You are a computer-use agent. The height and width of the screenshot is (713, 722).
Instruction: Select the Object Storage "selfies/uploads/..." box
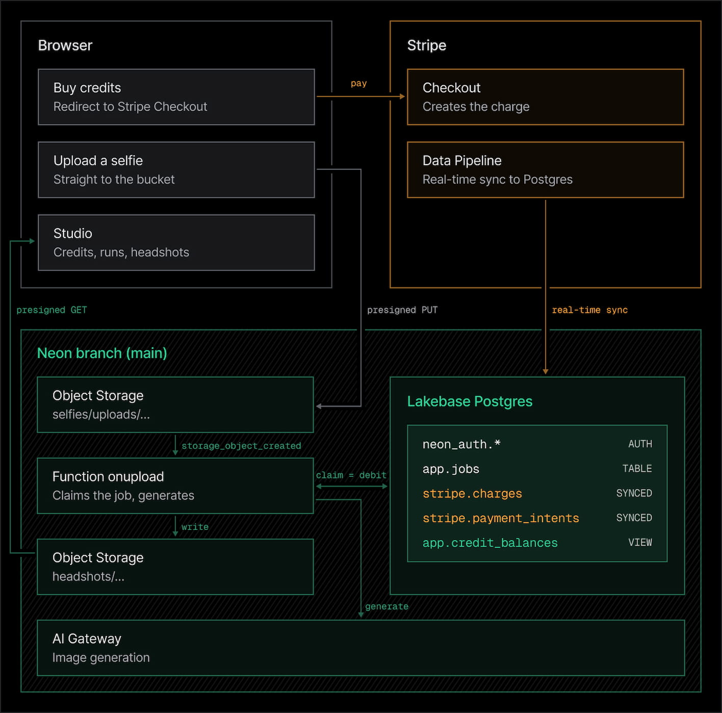[175, 405]
